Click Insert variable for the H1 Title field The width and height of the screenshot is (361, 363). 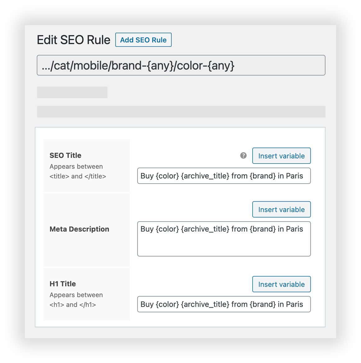(281, 284)
